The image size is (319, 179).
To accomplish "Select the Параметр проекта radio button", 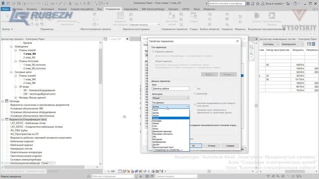I will [154, 52].
